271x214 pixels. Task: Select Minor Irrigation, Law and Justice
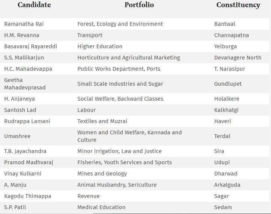(x=119, y=151)
